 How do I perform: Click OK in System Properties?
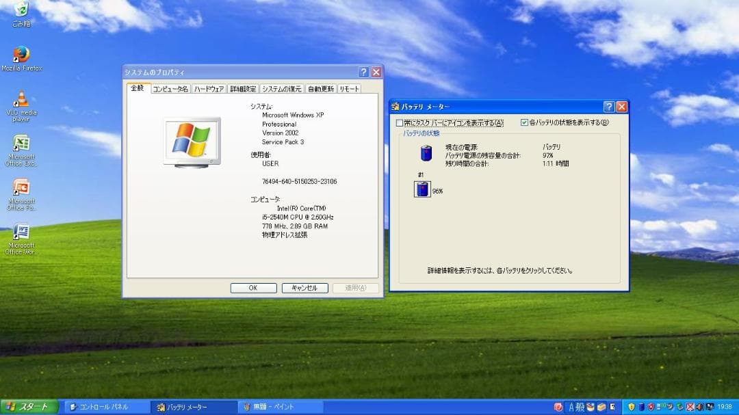click(x=253, y=288)
